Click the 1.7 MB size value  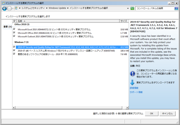(x=124, y=33)
